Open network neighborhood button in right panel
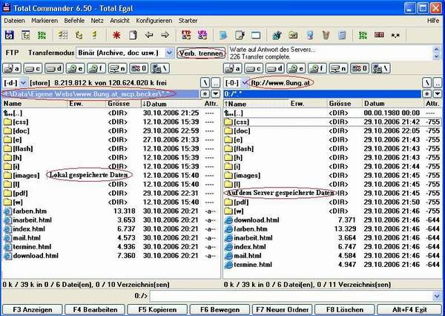445x316 pixels. point(381,68)
